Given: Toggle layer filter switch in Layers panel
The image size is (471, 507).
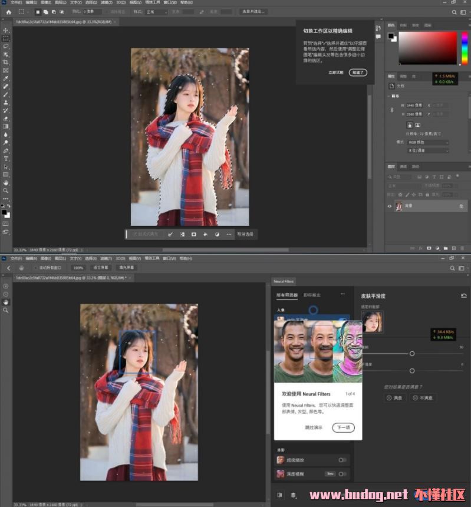Looking at the screenshot, I should [457, 176].
